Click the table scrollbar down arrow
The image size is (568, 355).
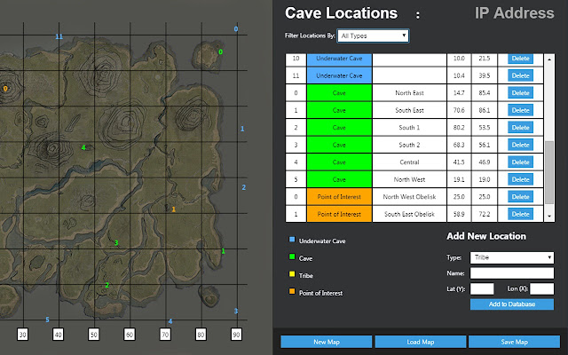click(549, 216)
